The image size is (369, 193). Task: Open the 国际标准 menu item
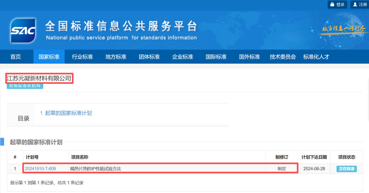tap(216, 57)
